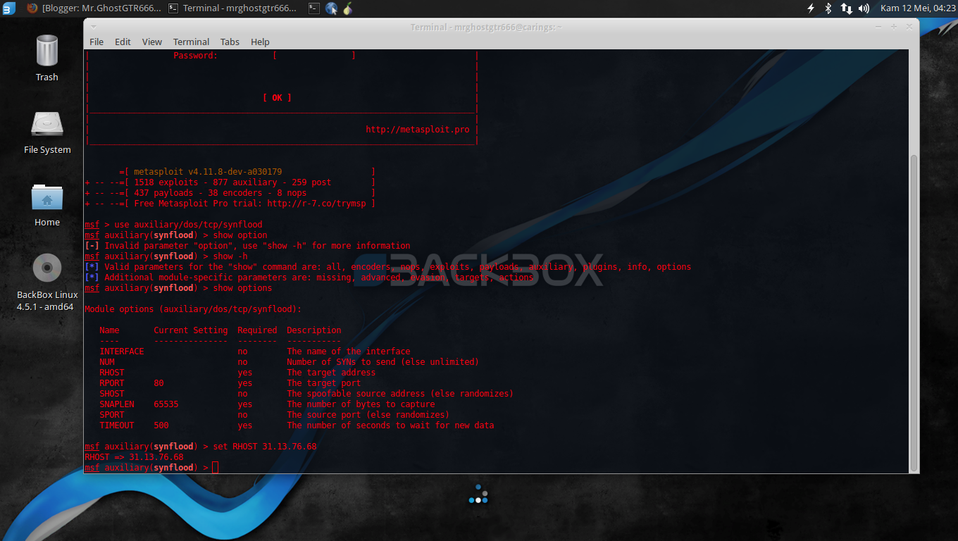Click the Invalid parameter "option" error line

[x=247, y=246]
